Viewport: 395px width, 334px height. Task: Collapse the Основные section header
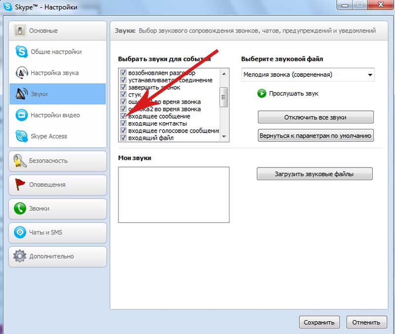[58, 31]
